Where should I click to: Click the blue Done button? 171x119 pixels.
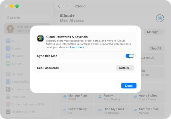click(129, 86)
